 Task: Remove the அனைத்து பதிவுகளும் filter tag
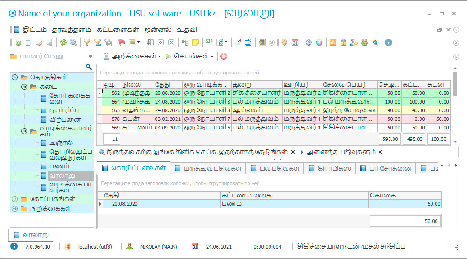click(380, 152)
